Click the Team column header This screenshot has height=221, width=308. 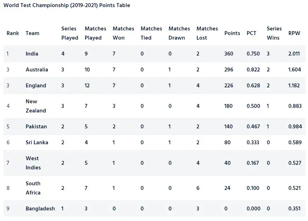(x=33, y=33)
